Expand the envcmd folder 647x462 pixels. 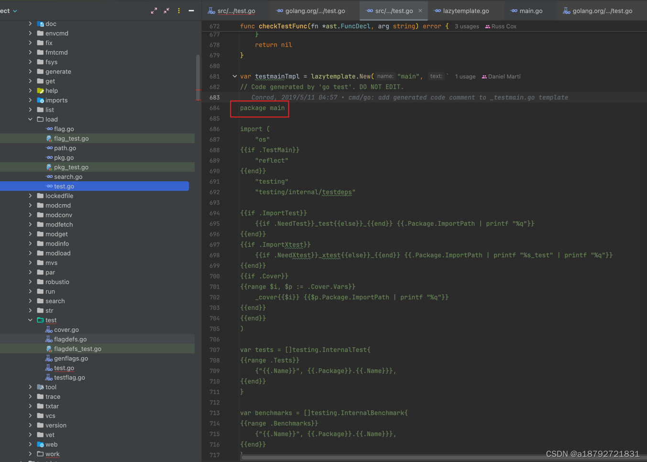pyautogui.click(x=30, y=33)
